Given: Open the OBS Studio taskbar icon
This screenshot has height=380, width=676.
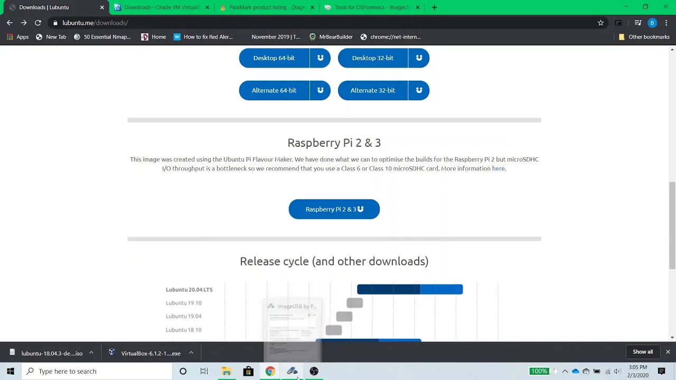Looking at the screenshot, I should [314, 371].
